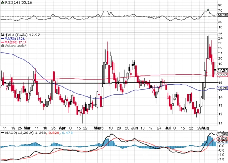Click the 1.298 MACD value tag
The width and height of the screenshot is (228, 163).
222,133
